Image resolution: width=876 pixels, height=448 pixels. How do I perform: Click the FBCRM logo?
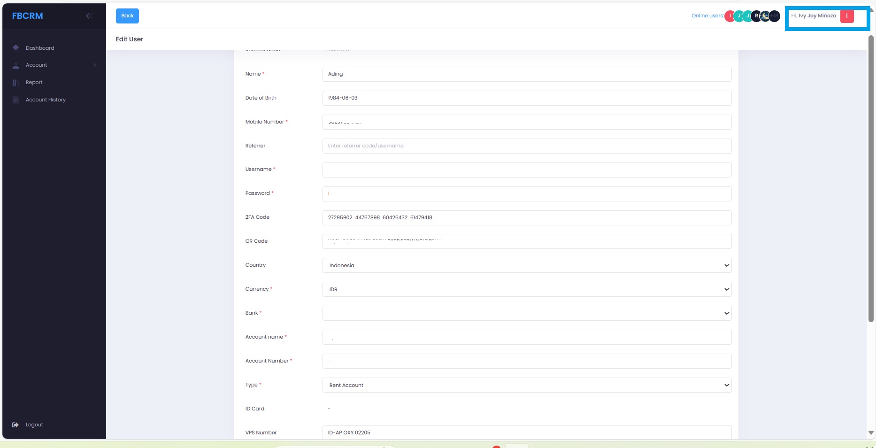point(27,15)
